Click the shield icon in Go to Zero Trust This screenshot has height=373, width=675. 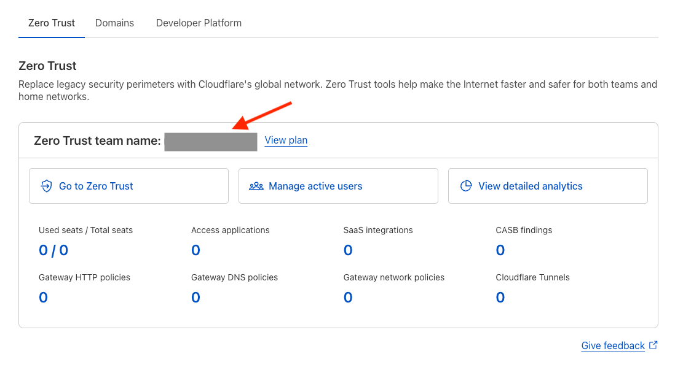coord(46,186)
